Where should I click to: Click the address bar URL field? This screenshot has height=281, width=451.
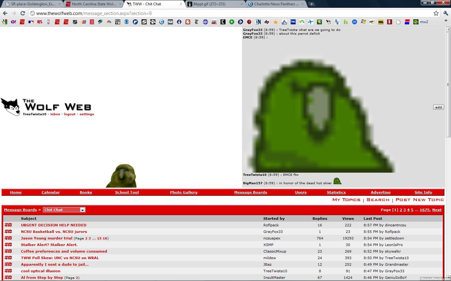tap(219, 13)
